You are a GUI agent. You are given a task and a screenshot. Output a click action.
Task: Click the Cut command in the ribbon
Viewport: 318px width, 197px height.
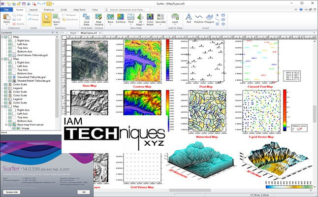17,20
